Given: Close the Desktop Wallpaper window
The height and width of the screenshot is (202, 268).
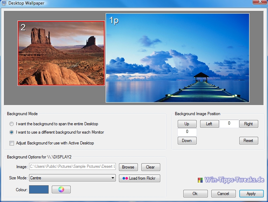Looking at the screenshot, I should coord(260,2).
